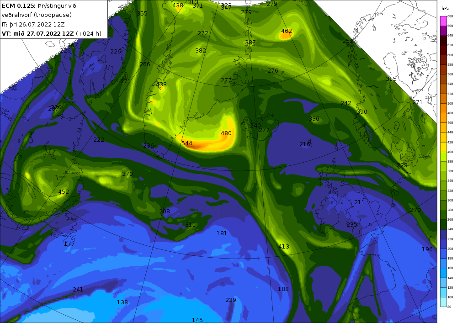Select the 382 pressure value

point(201,51)
